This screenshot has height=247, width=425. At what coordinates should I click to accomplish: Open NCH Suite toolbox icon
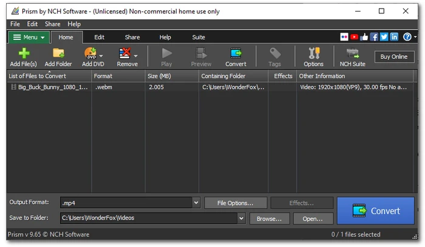tap(353, 53)
